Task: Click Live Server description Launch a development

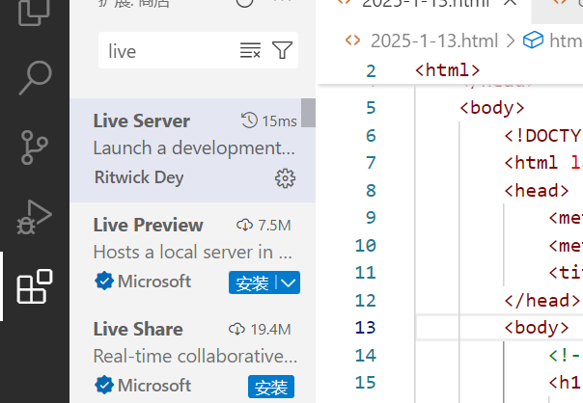Action: point(194,148)
